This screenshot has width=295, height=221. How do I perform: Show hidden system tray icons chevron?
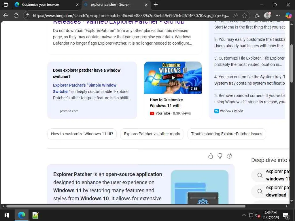click(244, 215)
